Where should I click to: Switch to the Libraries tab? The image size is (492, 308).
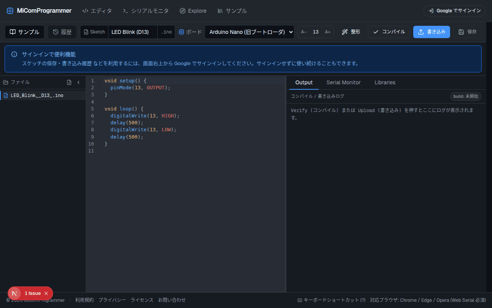pyautogui.click(x=385, y=82)
